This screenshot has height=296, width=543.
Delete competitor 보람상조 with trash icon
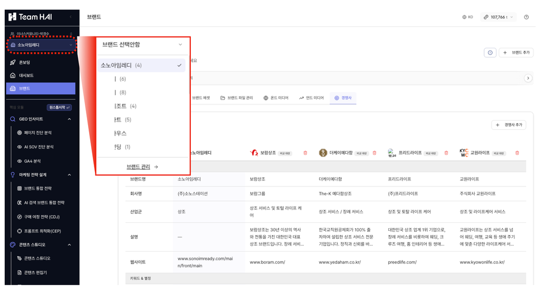[x=305, y=153]
